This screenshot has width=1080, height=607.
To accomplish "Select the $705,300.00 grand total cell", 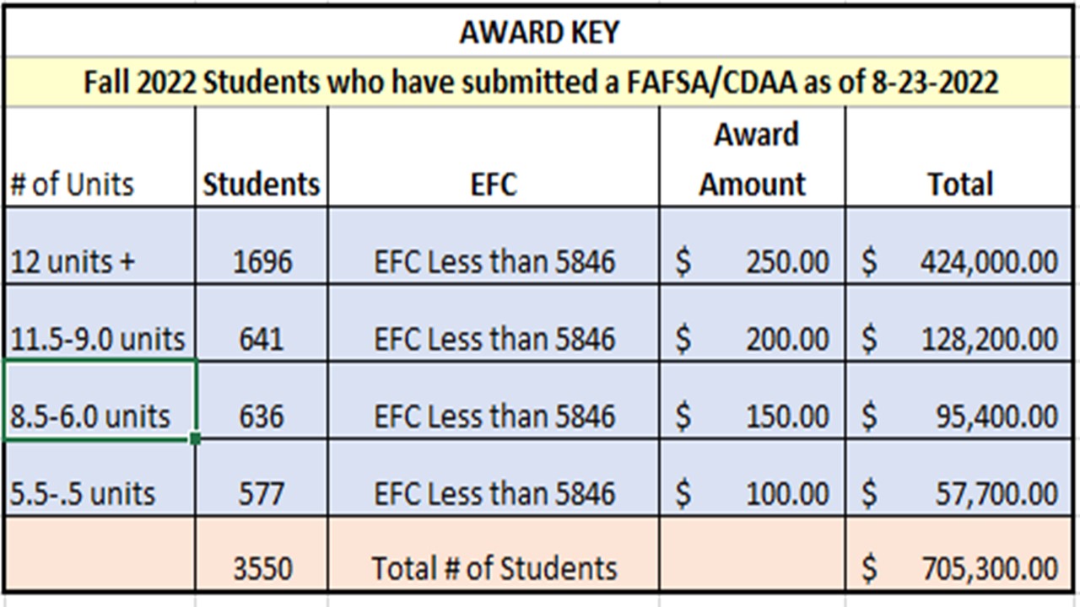I will 960,554.
